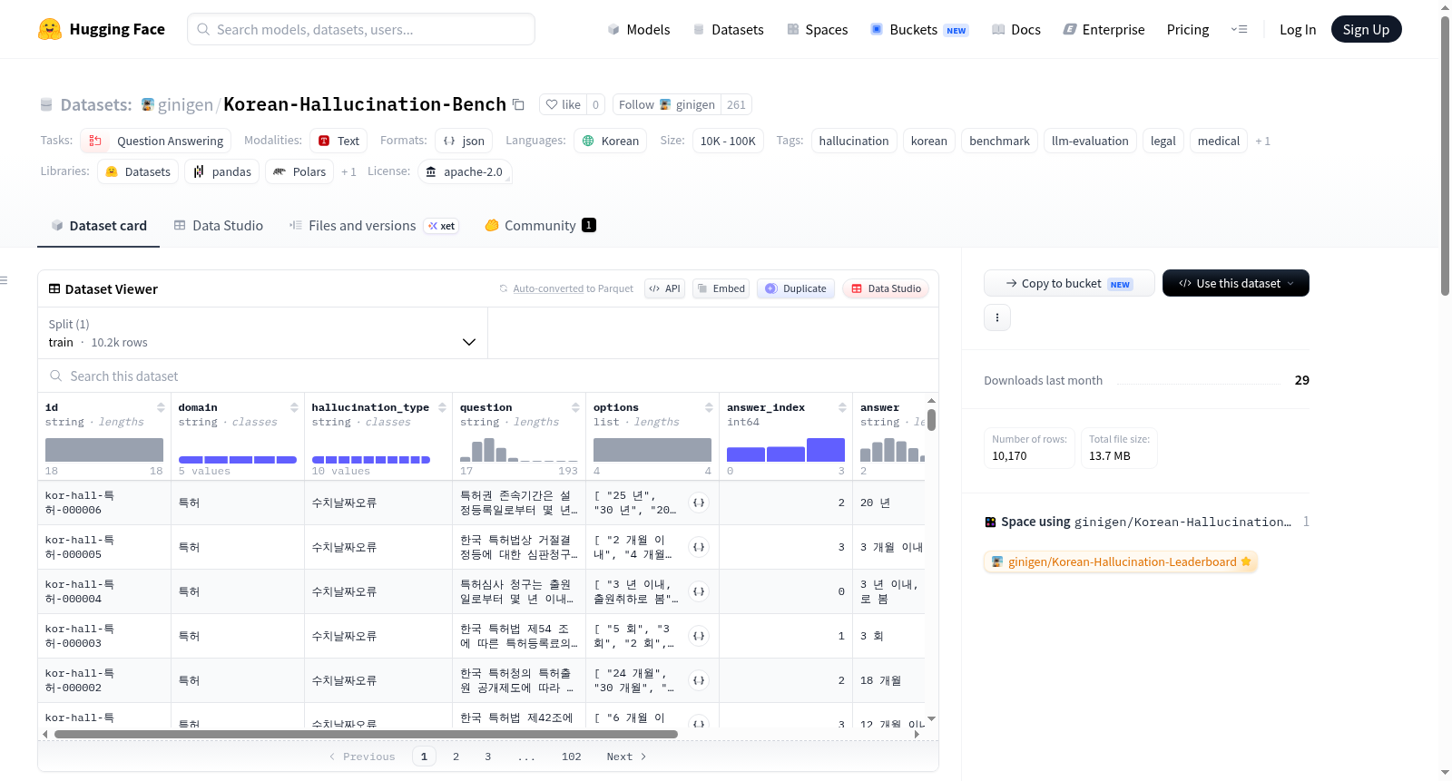The image size is (1452, 781).
Task: Open the Dataset card tab
Action: (99, 226)
